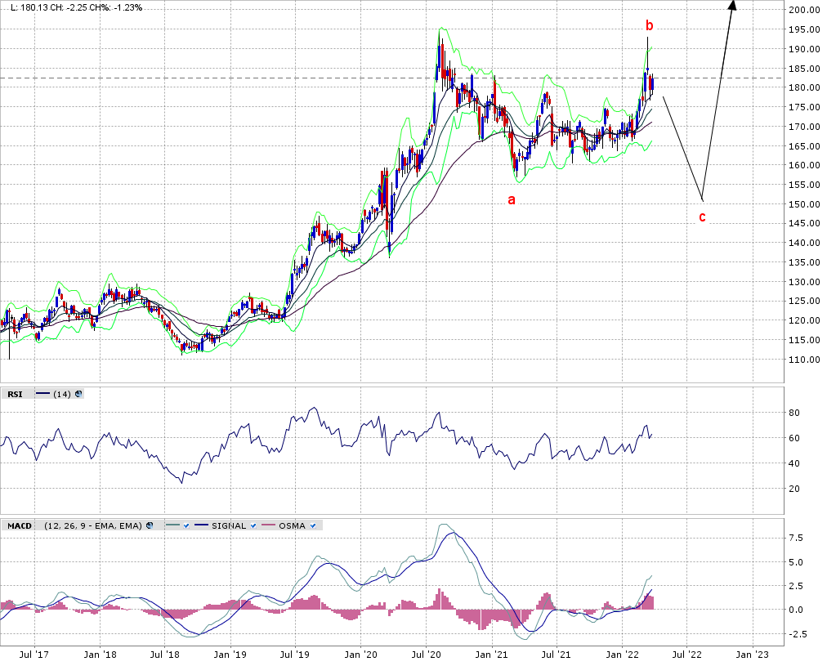Click the 80 level on RSI axis
This screenshot has width=827, height=666.
(x=794, y=413)
